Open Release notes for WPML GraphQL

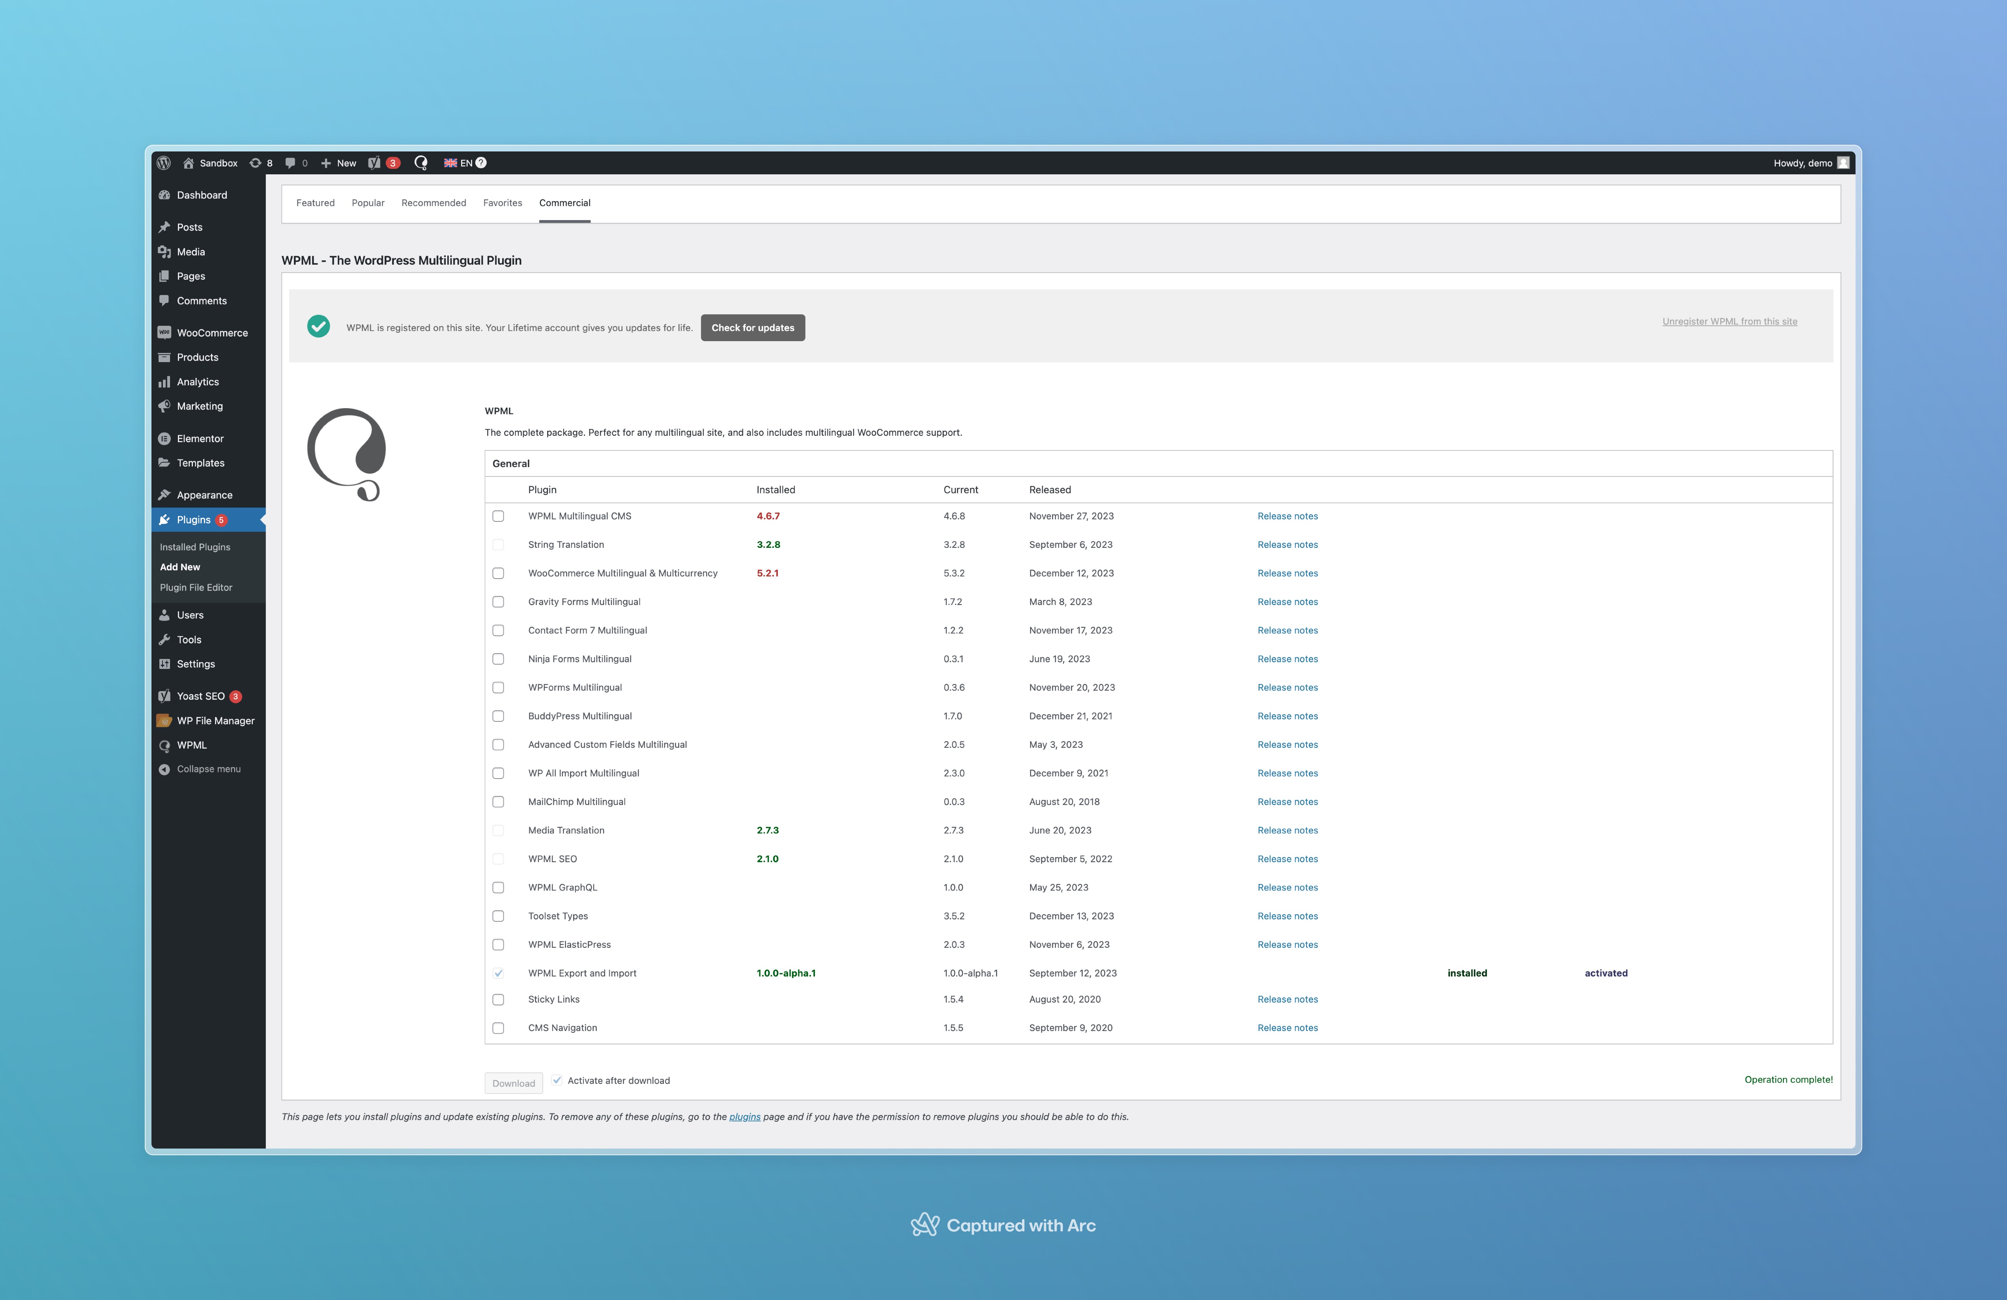coord(1288,888)
